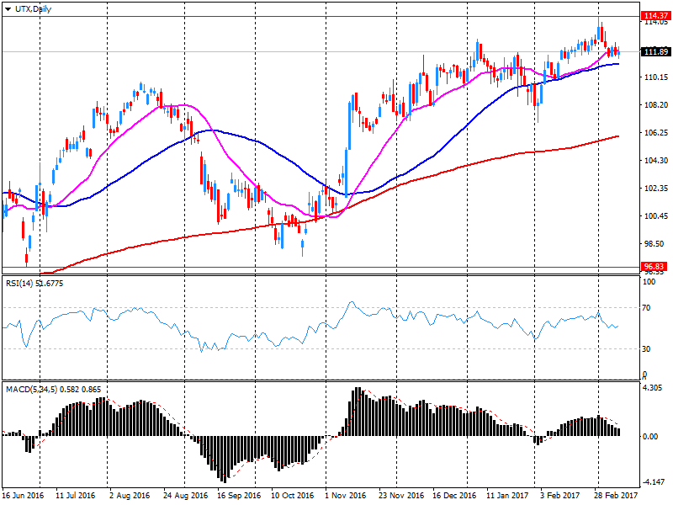Click the 108.20 price axis label
Viewport: 673px width, 505px height.
(654, 105)
